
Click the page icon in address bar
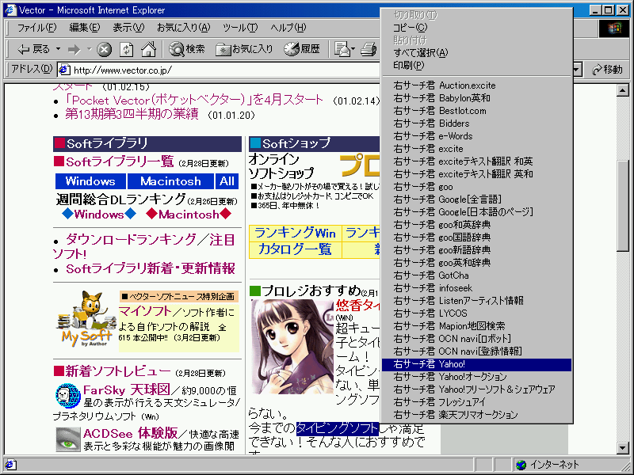coord(65,70)
